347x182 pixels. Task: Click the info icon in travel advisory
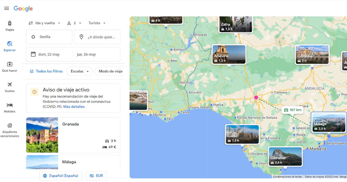click(x=35, y=92)
